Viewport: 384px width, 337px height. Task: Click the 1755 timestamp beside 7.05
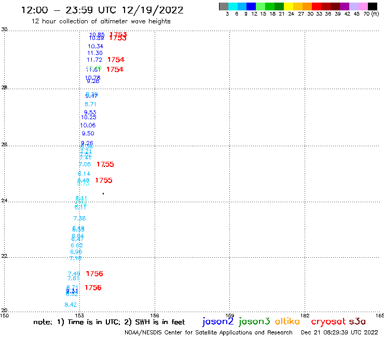105,164
